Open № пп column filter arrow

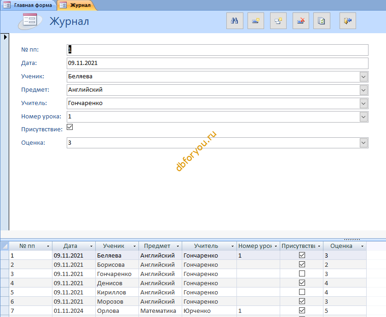48,246
